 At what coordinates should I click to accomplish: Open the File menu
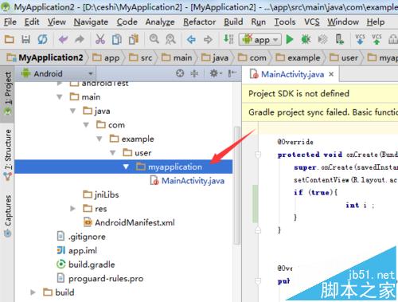10,22
